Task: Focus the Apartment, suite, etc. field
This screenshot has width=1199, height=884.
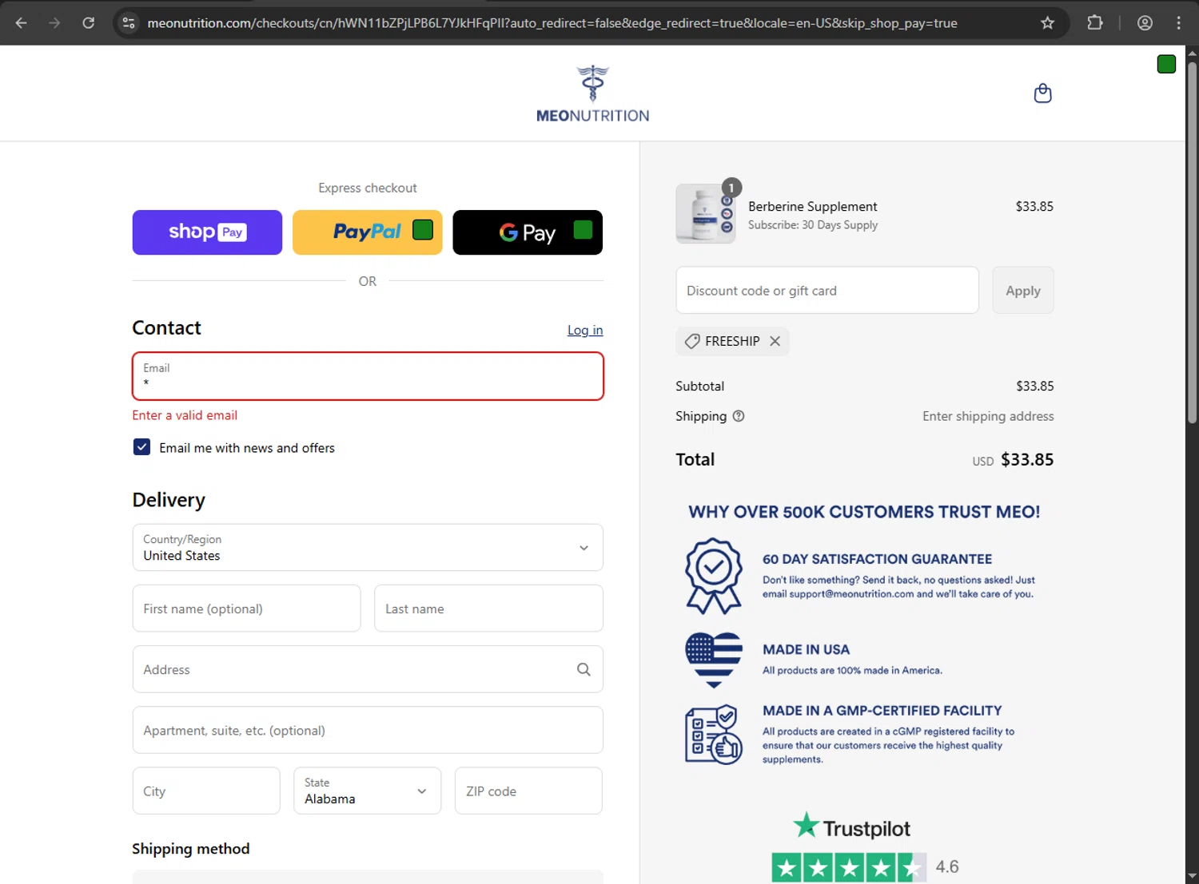Action: 368,730
